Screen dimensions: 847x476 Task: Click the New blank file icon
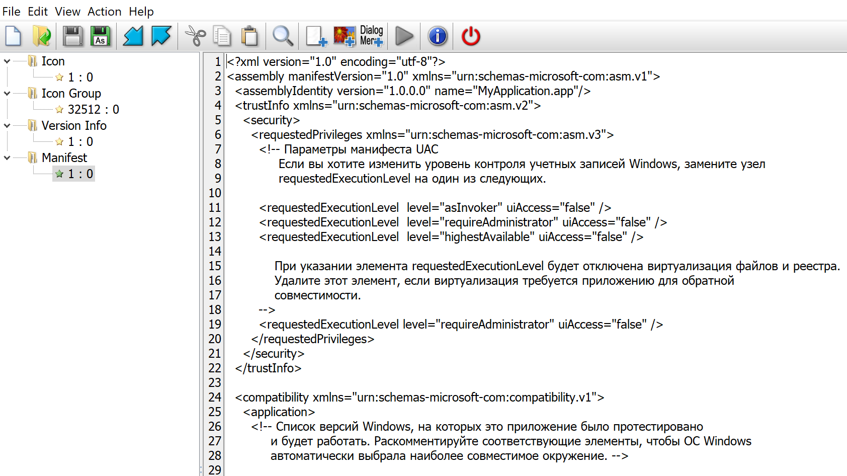(x=14, y=36)
